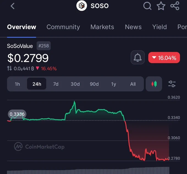
Task: Tap the 0.3340 axis label
Action: click(174, 117)
